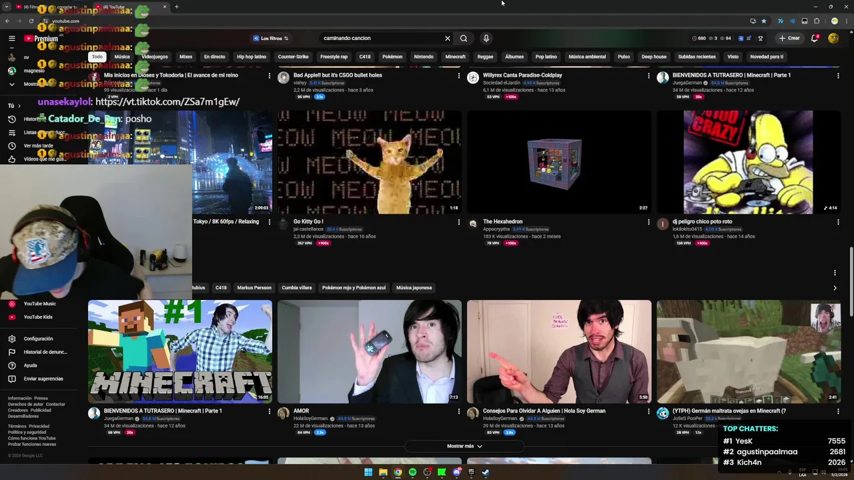Open Enviar sugerencias in the sidebar
This screenshot has width=854, height=480.
point(43,379)
